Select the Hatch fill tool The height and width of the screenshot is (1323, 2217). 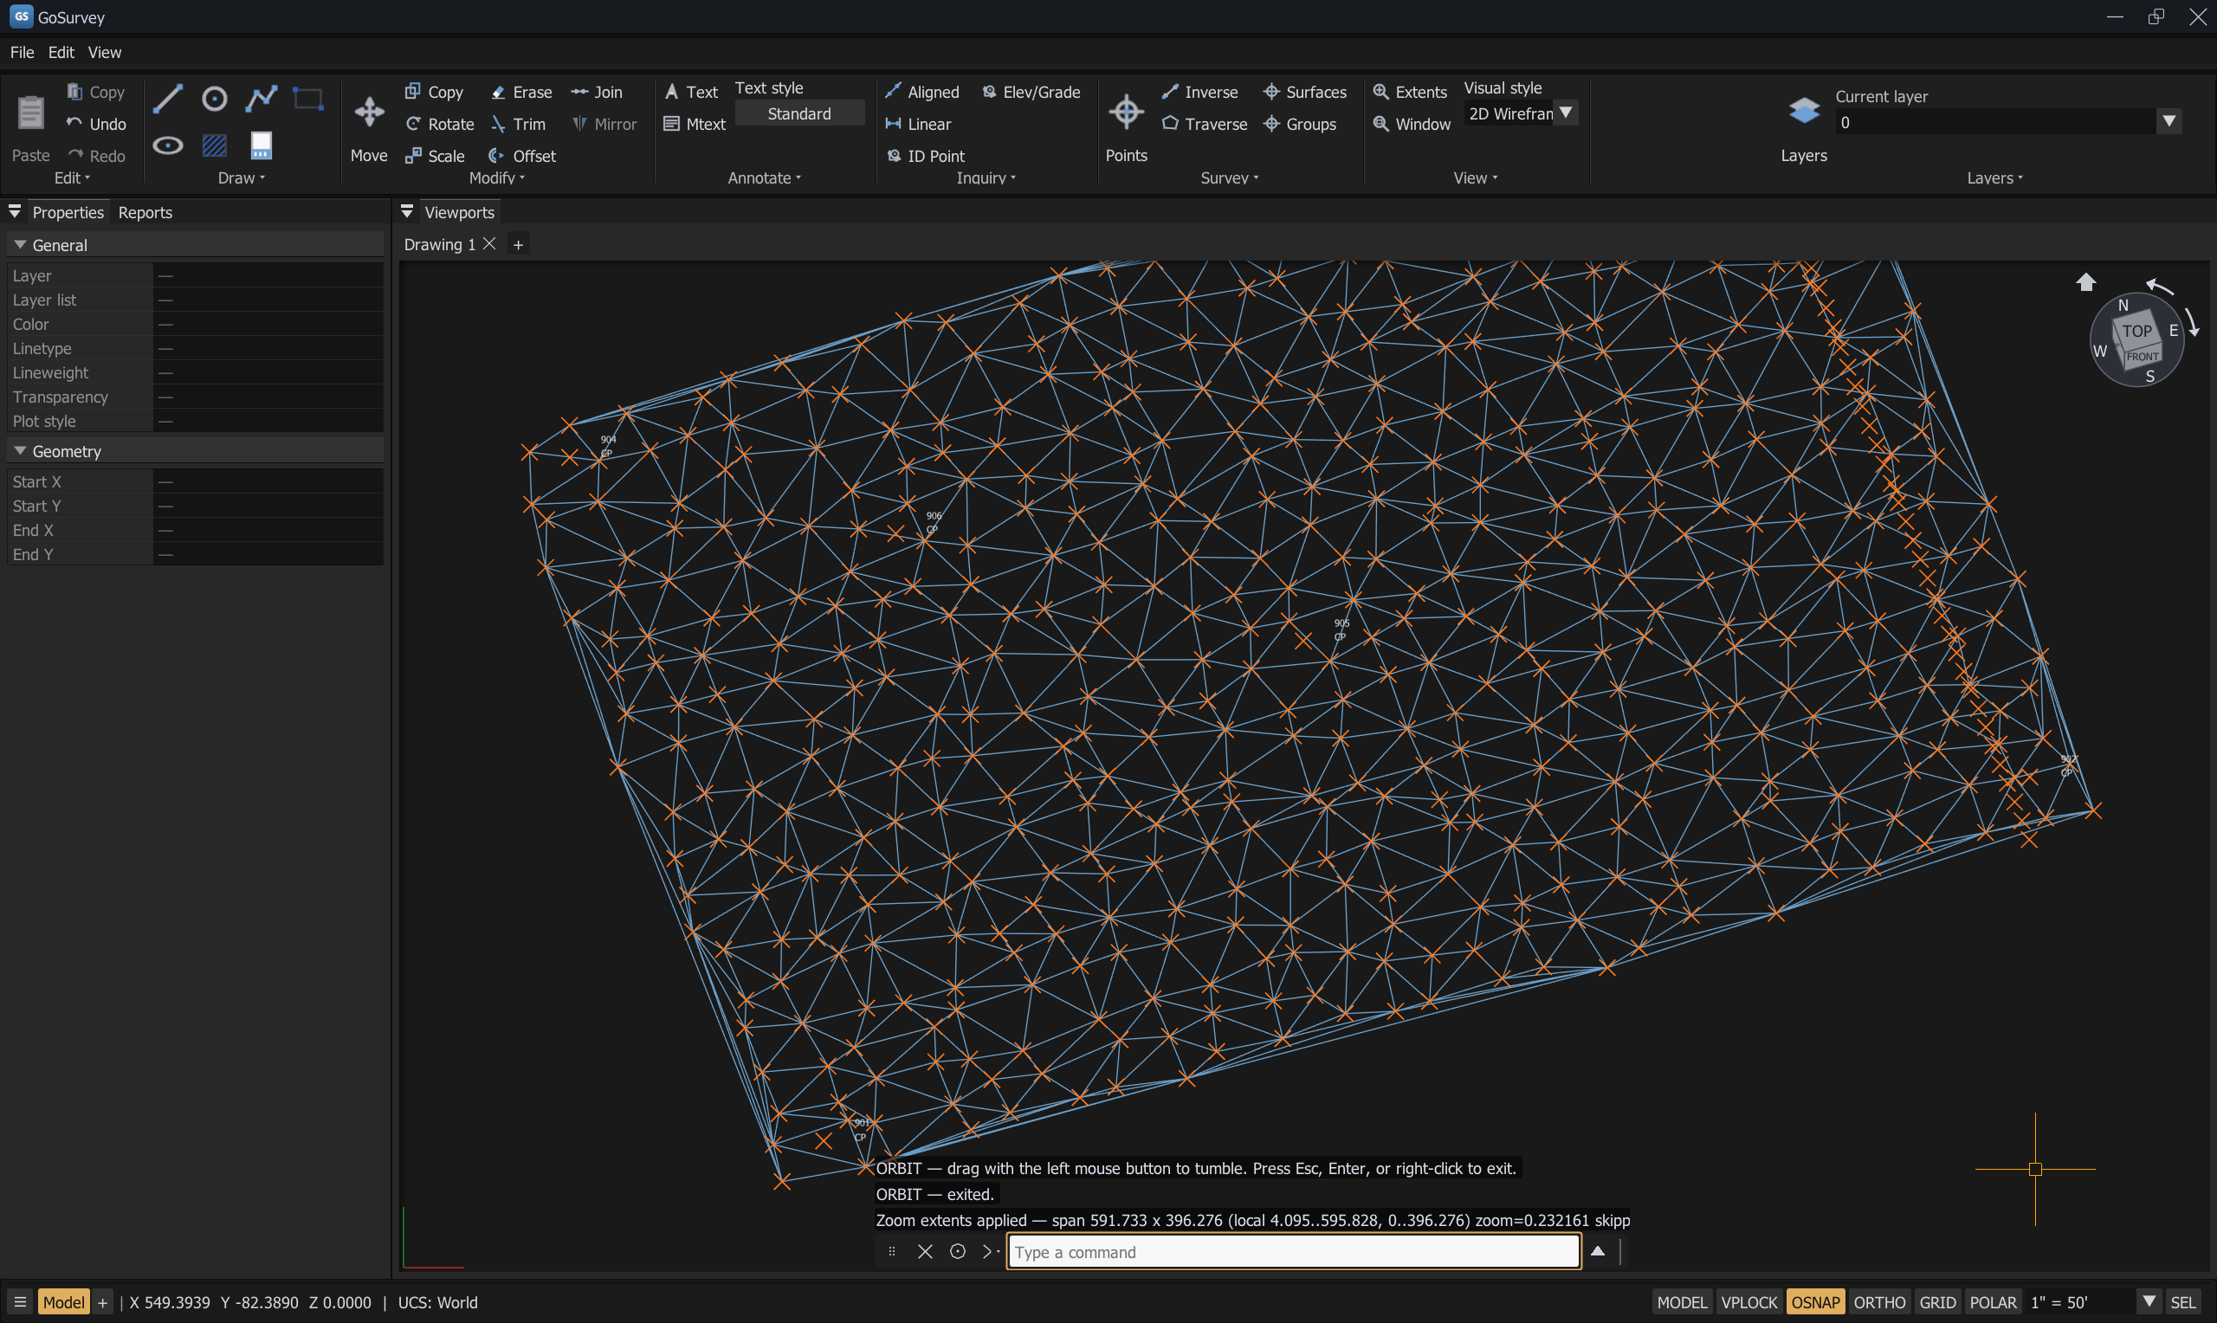pos(214,145)
